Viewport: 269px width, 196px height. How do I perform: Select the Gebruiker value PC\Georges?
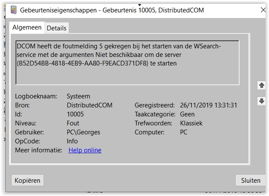(x=83, y=132)
